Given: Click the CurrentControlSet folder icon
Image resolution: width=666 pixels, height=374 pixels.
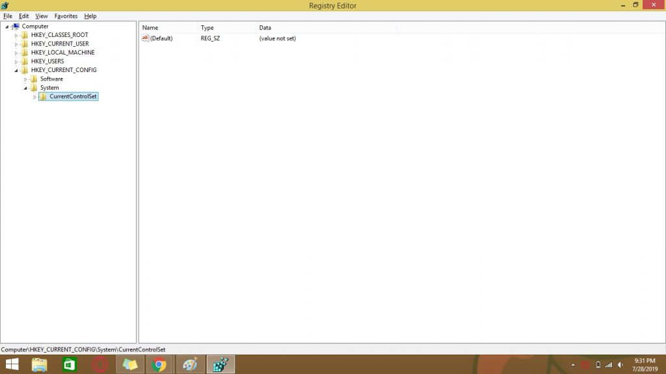Looking at the screenshot, I should 44,97.
